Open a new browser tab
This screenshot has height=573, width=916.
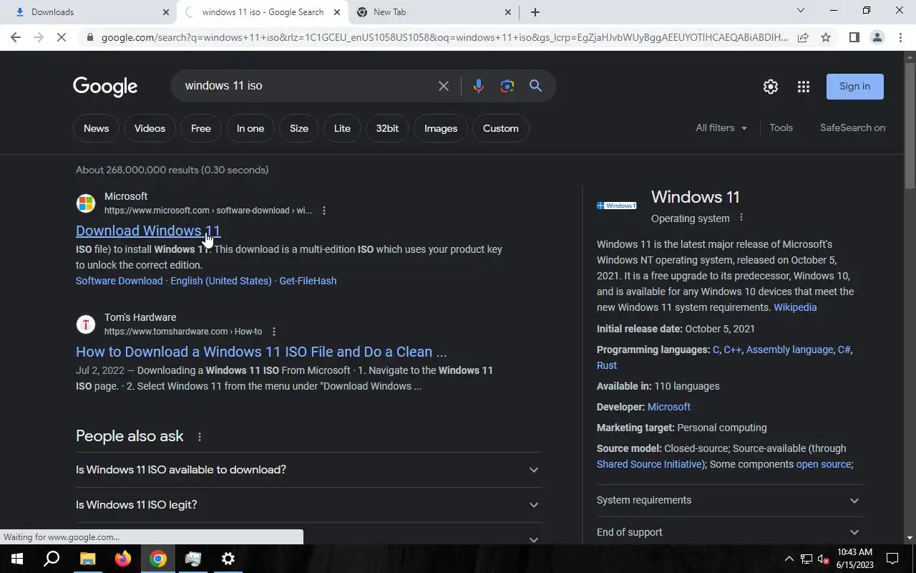pyautogui.click(x=535, y=11)
